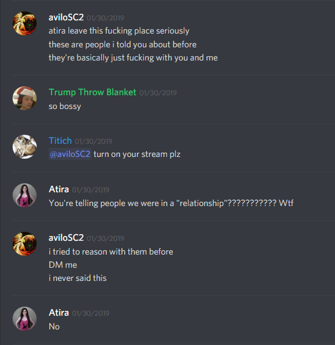This screenshot has height=345, width=335.
Task: Open the blue Titich username
Action: click(60, 141)
